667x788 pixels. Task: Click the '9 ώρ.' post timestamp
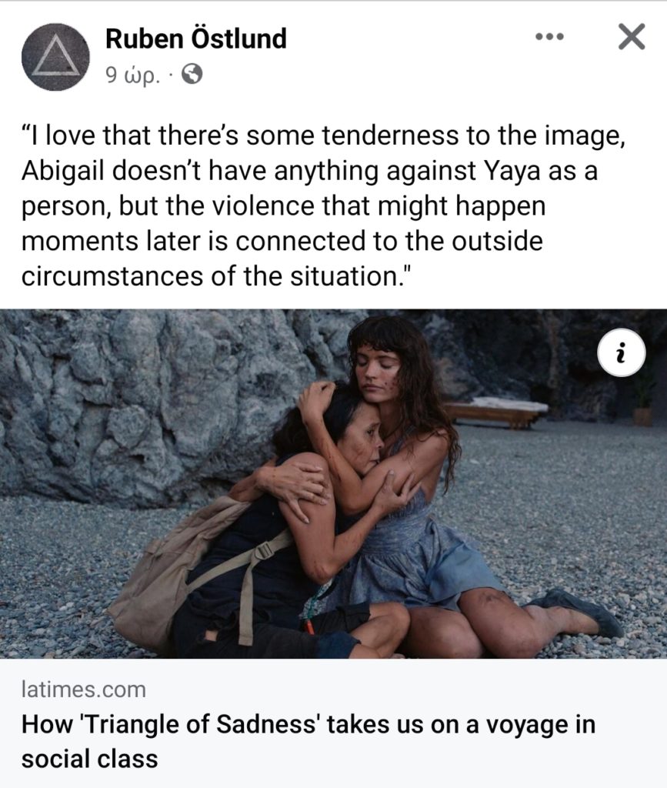tap(132, 75)
